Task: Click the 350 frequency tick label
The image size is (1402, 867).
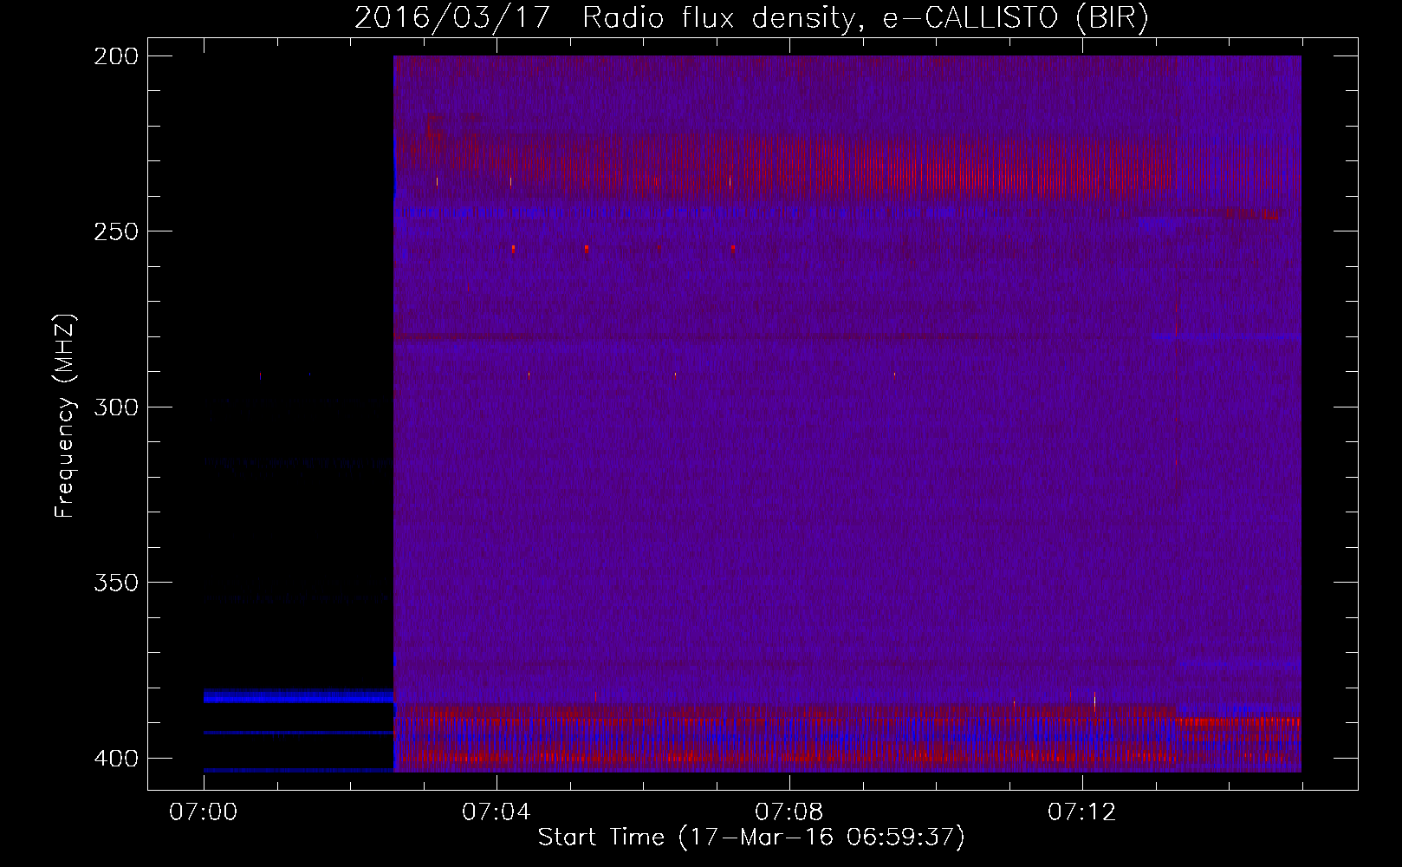Action: tap(116, 583)
